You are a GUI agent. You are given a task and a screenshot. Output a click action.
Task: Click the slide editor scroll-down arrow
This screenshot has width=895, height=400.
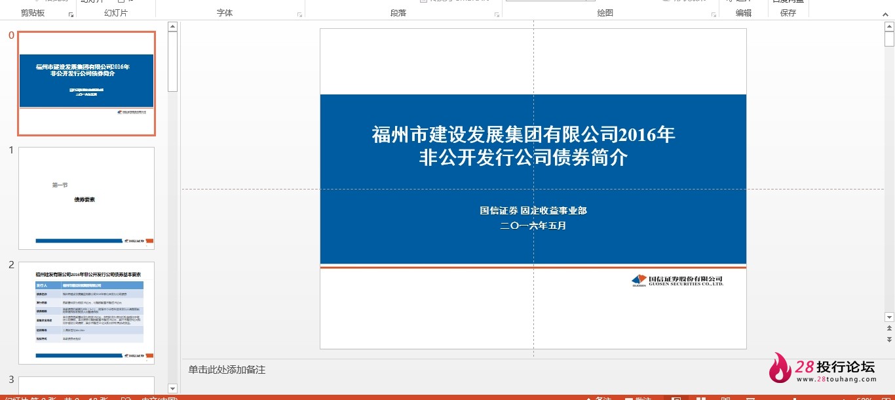(x=889, y=317)
